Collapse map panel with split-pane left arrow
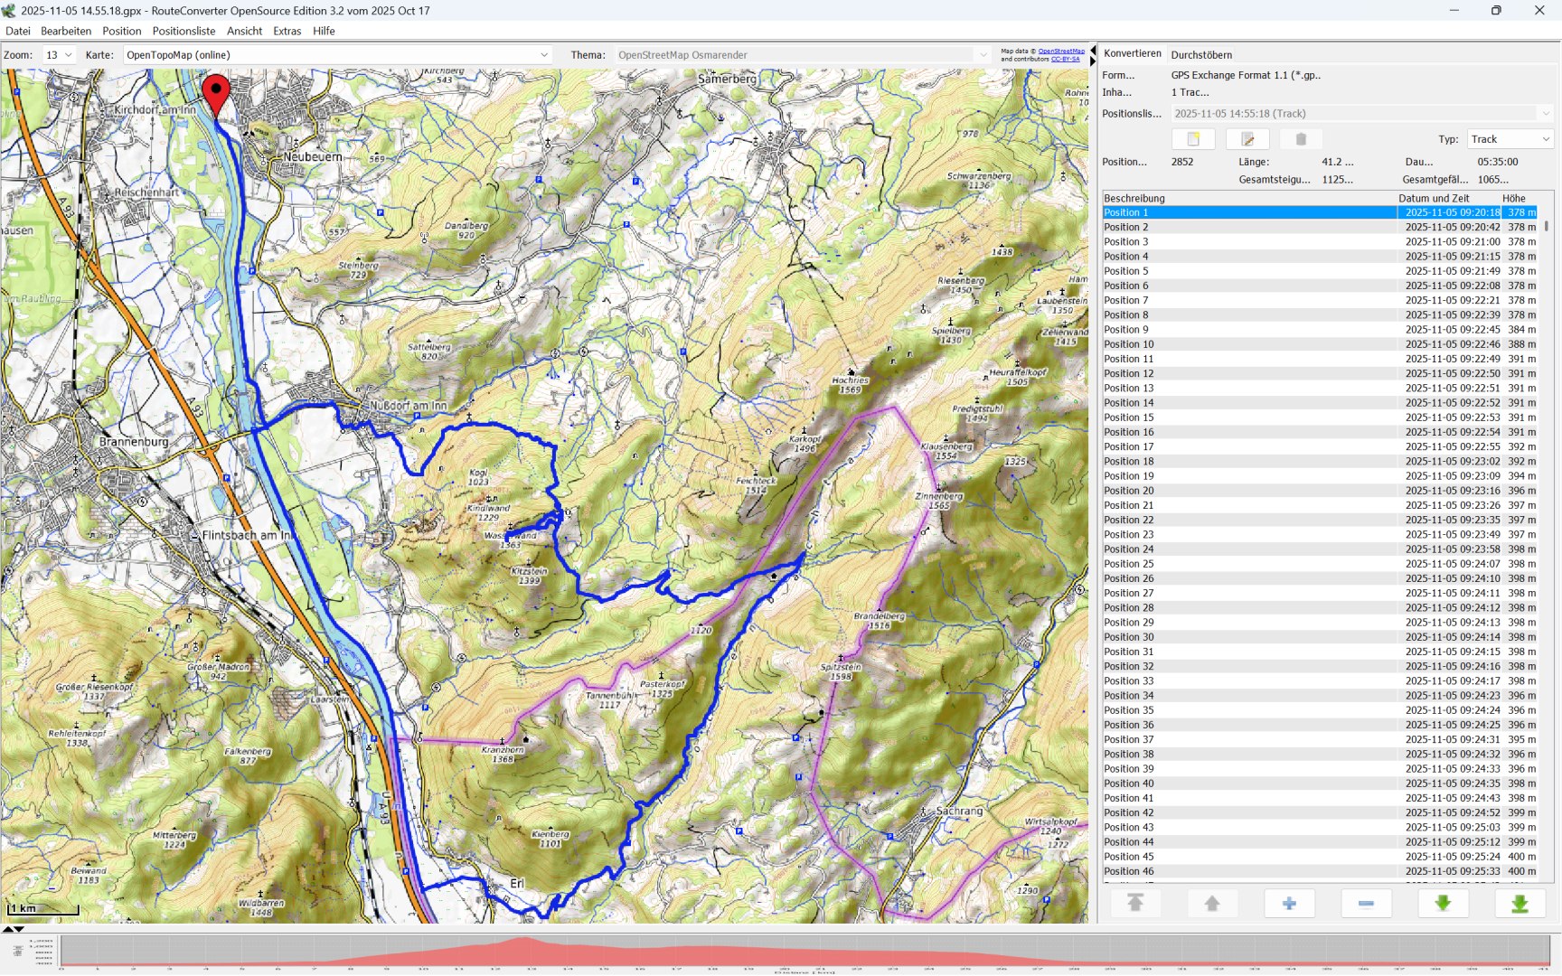 click(1093, 51)
